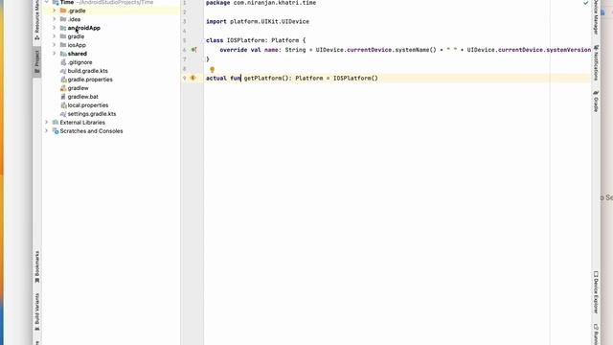
Task: Select gradle.properties file
Action: point(90,80)
